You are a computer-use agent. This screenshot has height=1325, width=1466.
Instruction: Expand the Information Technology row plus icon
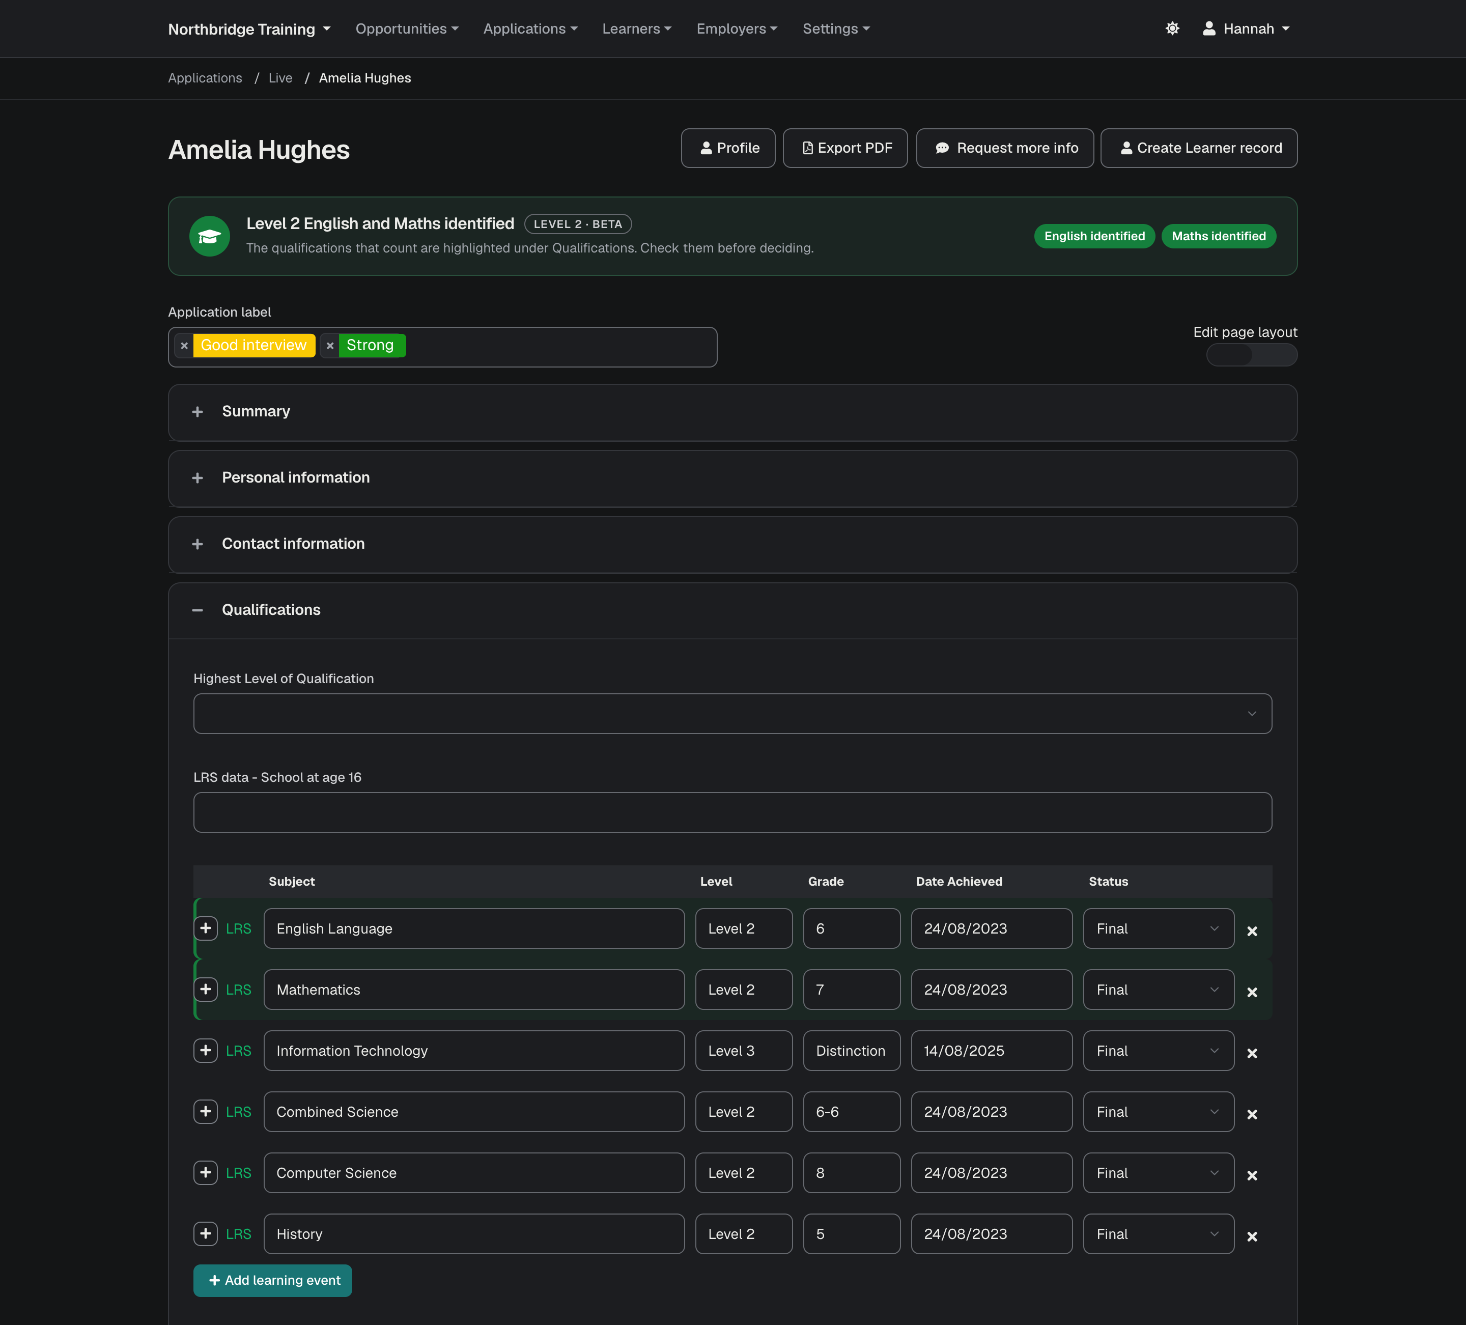tap(206, 1050)
